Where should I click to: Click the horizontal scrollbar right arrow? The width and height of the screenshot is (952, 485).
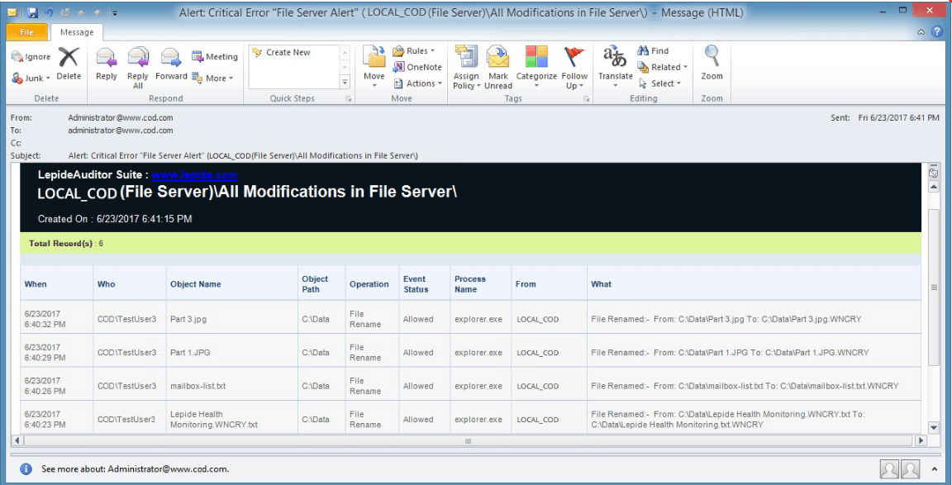point(921,440)
